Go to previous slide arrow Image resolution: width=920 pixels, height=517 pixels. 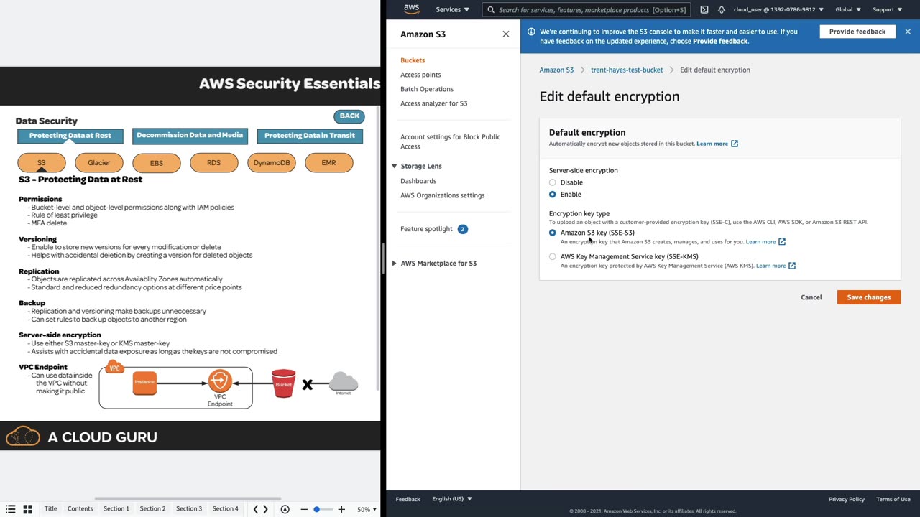(255, 509)
